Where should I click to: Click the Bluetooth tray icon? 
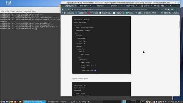[147, 102]
